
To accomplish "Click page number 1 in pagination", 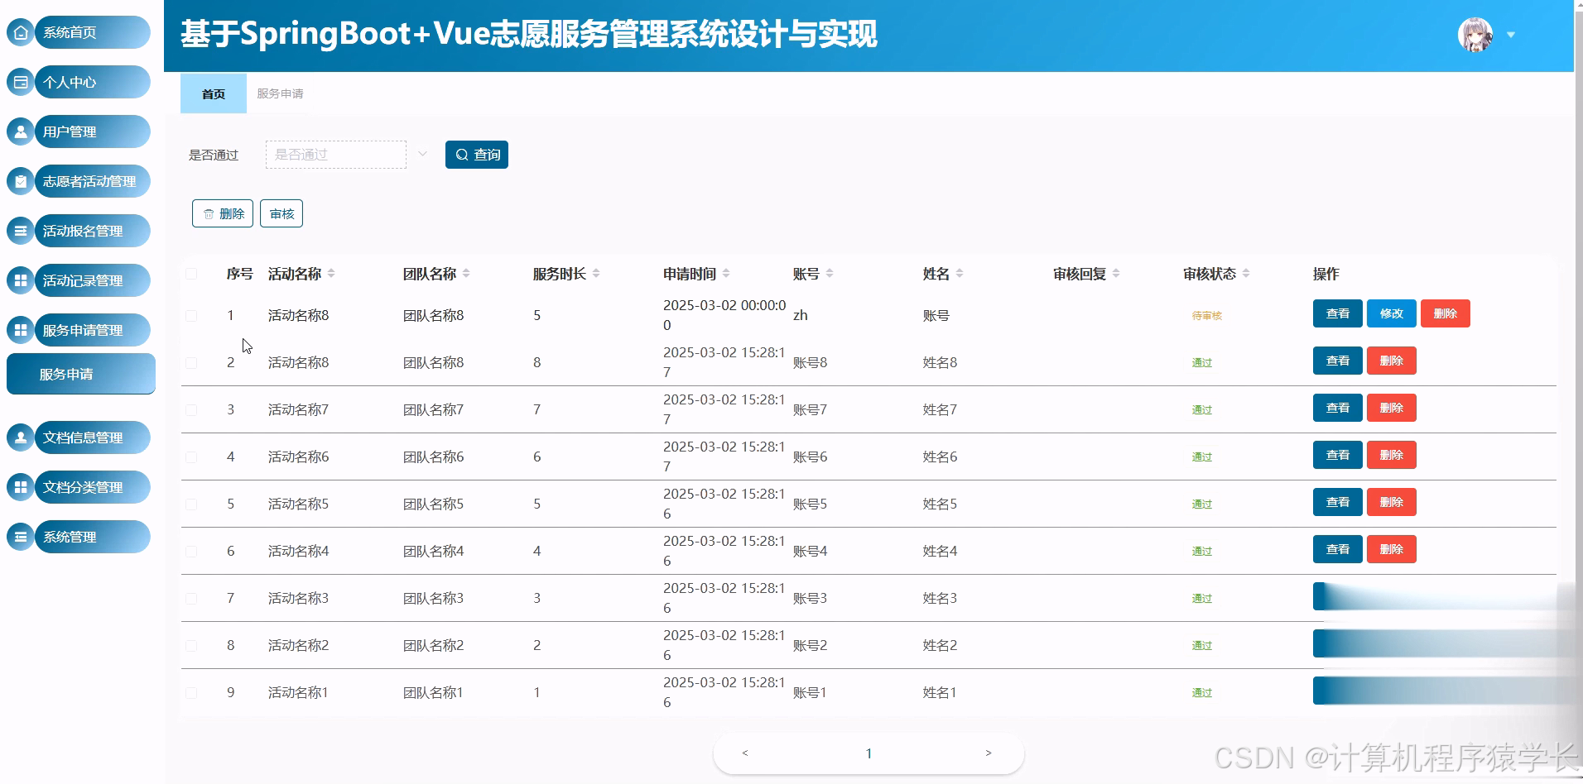I will click(868, 753).
